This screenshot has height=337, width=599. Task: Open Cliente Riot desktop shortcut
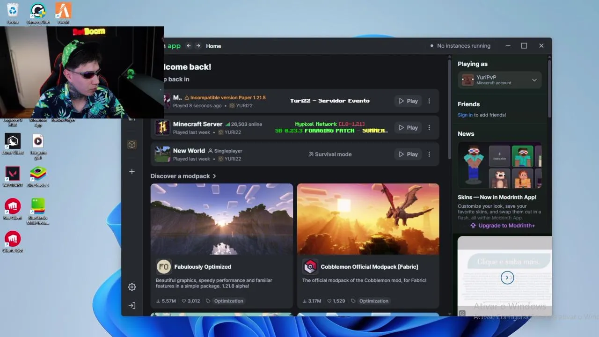click(13, 242)
